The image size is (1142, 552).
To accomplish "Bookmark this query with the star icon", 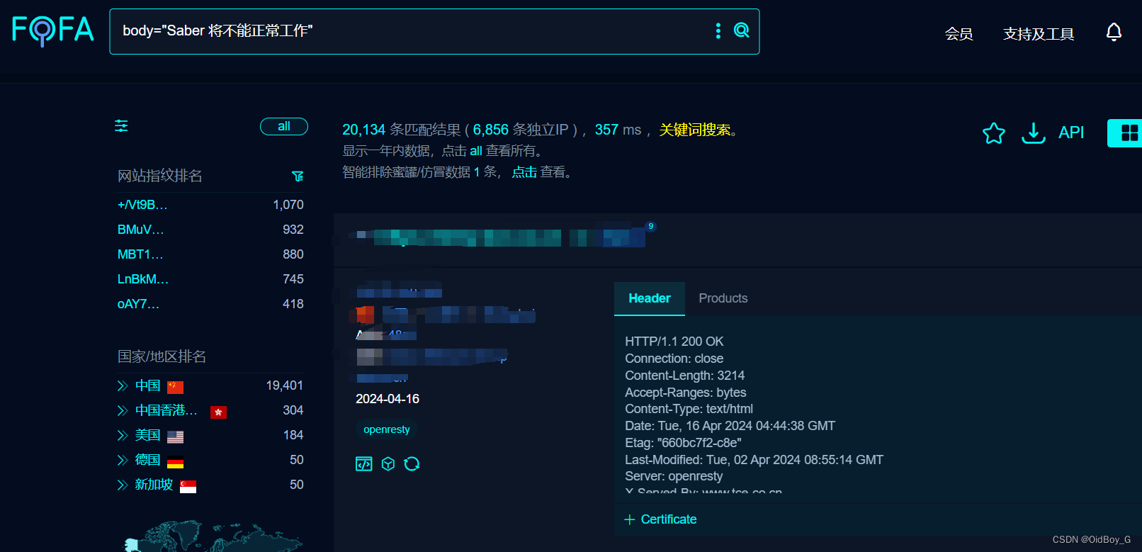I will [994, 133].
